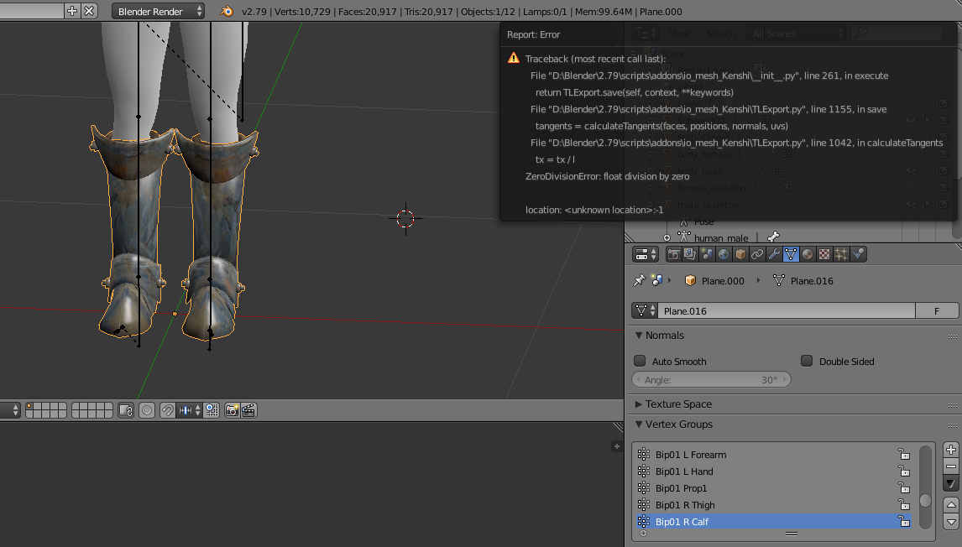The width and height of the screenshot is (962, 547).
Task: Toggle the pin ID icon
Action: pos(639,280)
